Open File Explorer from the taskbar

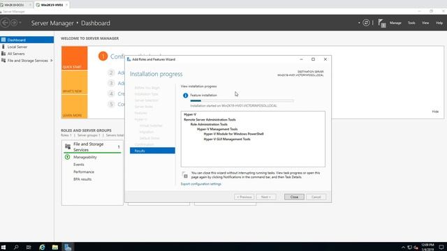pyautogui.click(x=55, y=247)
